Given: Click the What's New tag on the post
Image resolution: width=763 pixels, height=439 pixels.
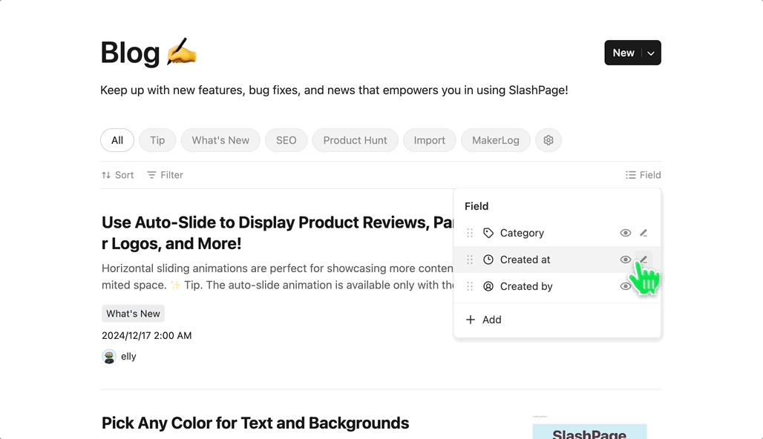Looking at the screenshot, I should (133, 314).
